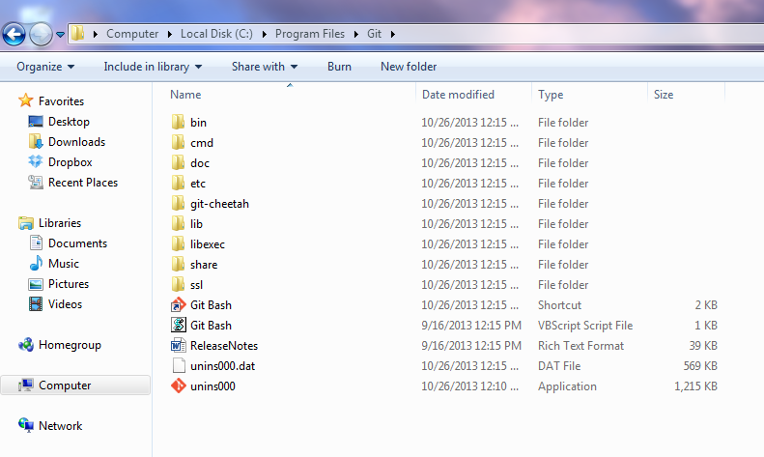Open Dropbox in Favorites sidebar
The image size is (764, 457).
[x=70, y=162]
